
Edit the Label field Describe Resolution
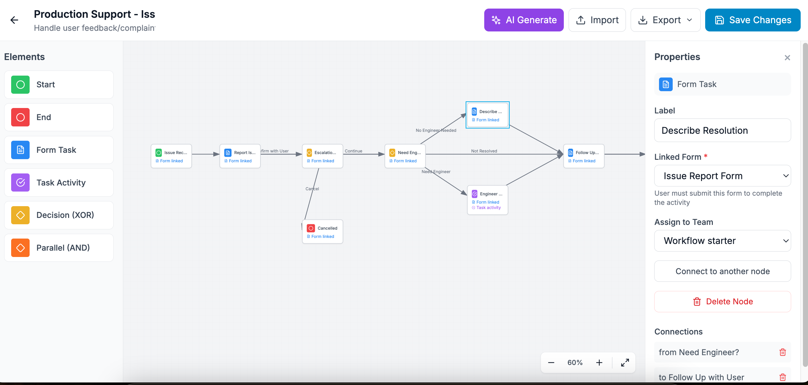[x=722, y=130]
